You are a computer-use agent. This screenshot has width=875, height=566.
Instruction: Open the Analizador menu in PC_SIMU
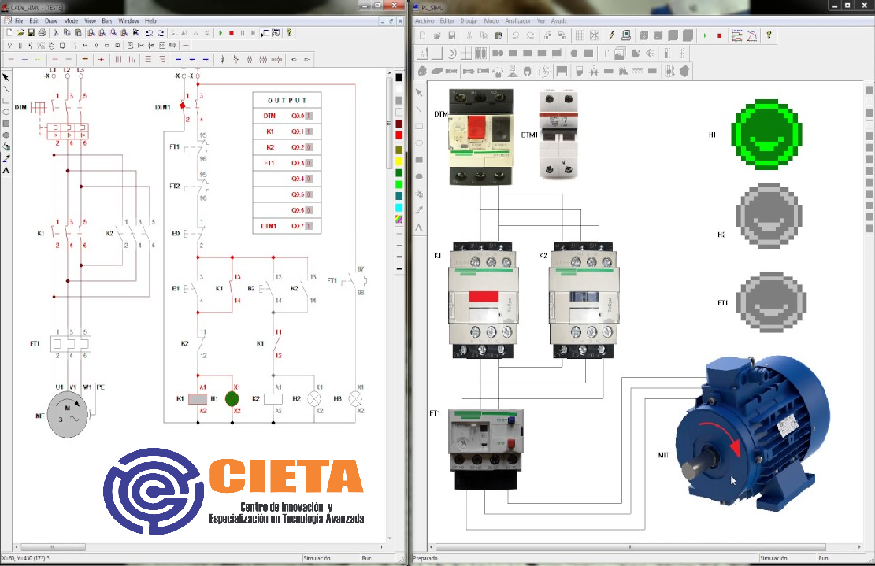tap(517, 20)
